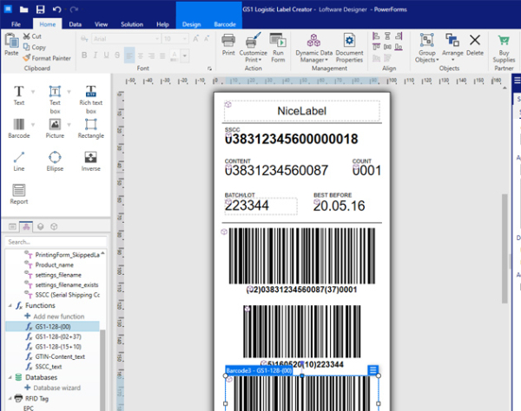521x411 pixels.
Task: Delete the selected object
Action: tap(475, 45)
